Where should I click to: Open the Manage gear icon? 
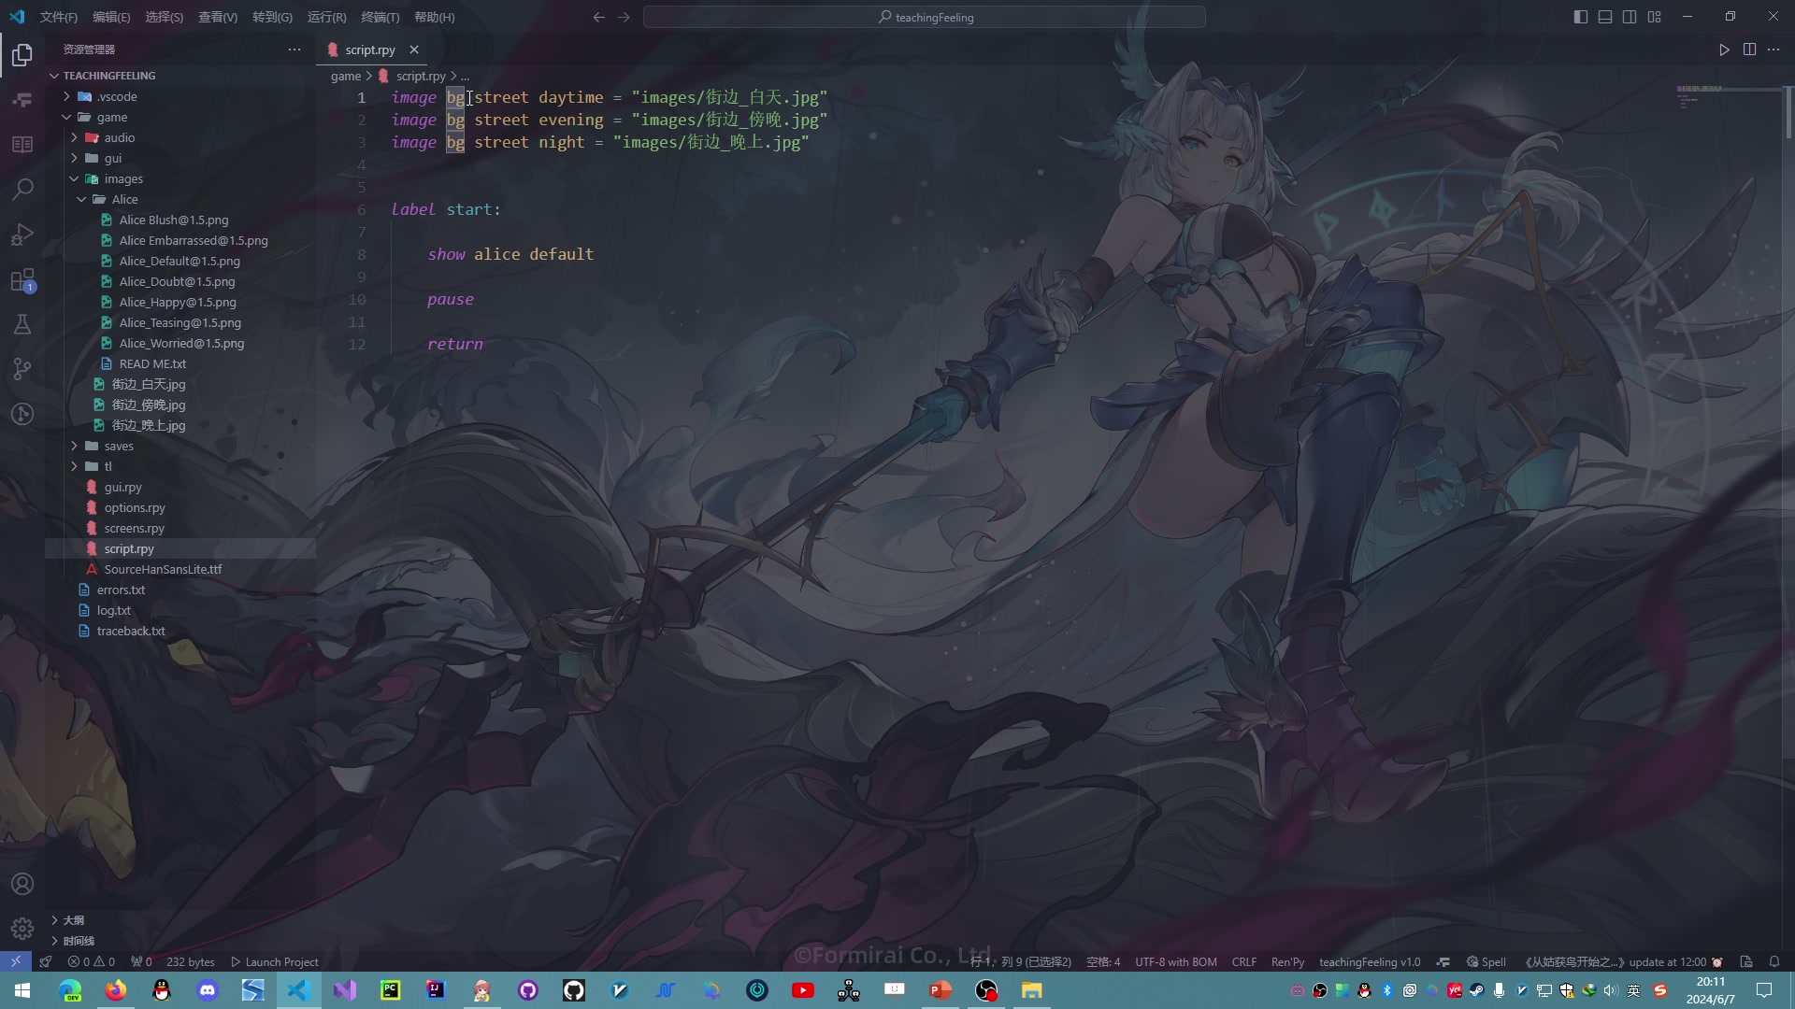(22, 929)
